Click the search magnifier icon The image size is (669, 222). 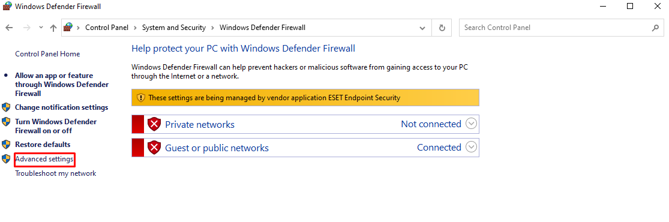pos(655,28)
